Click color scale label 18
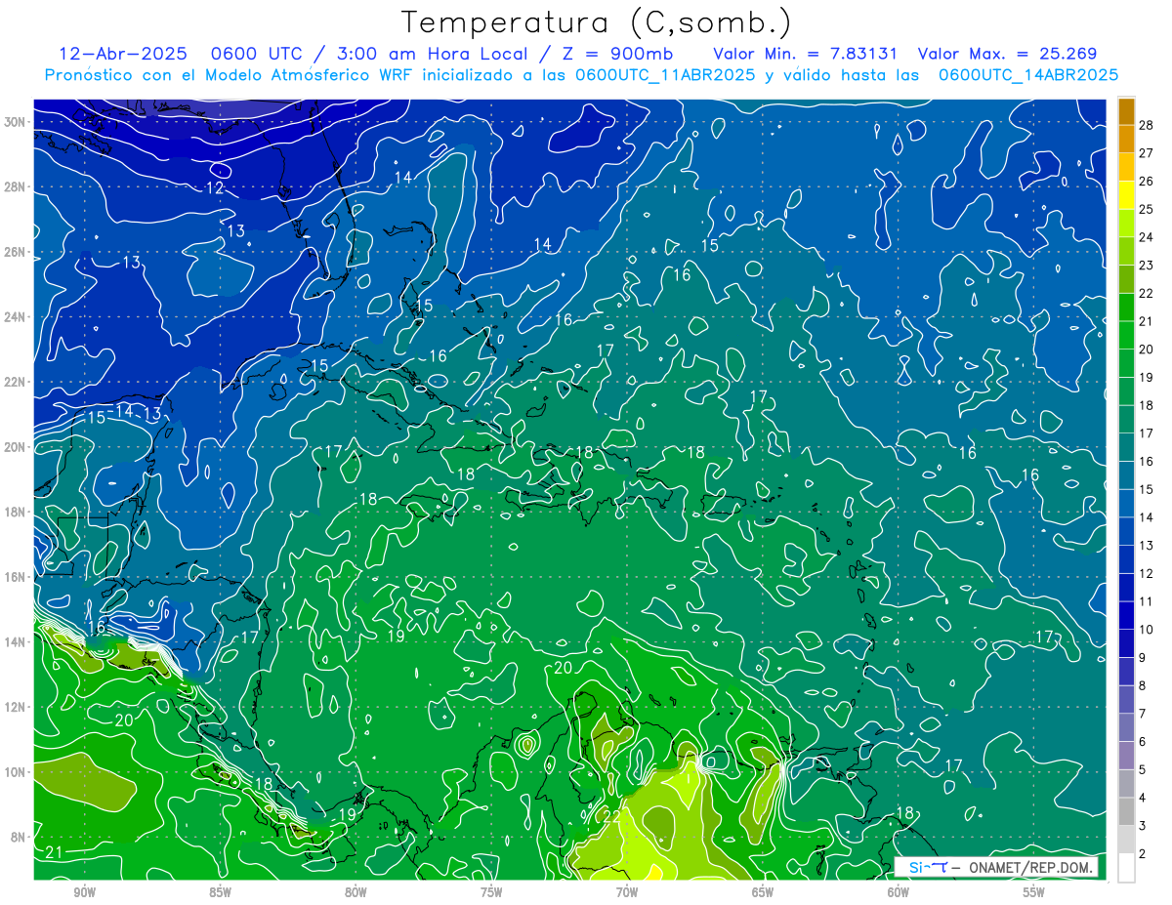 (1146, 405)
